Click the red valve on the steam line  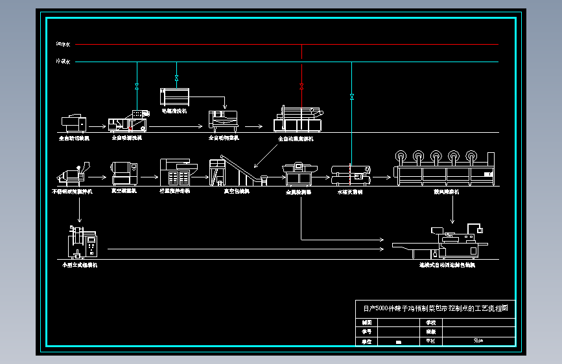click(301, 86)
